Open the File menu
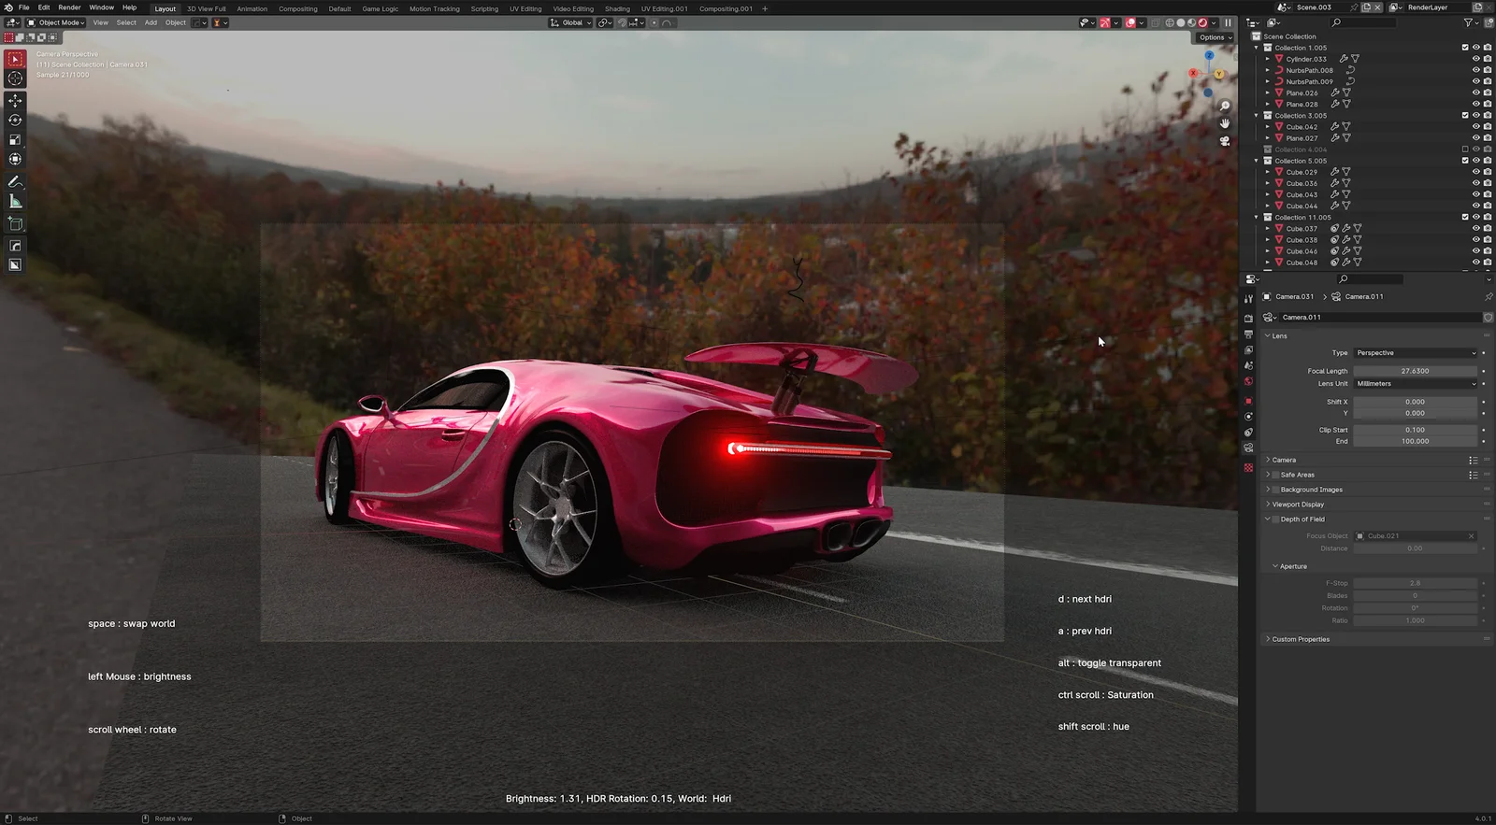This screenshot has height=825, width=1496. [x=24, y=7]
